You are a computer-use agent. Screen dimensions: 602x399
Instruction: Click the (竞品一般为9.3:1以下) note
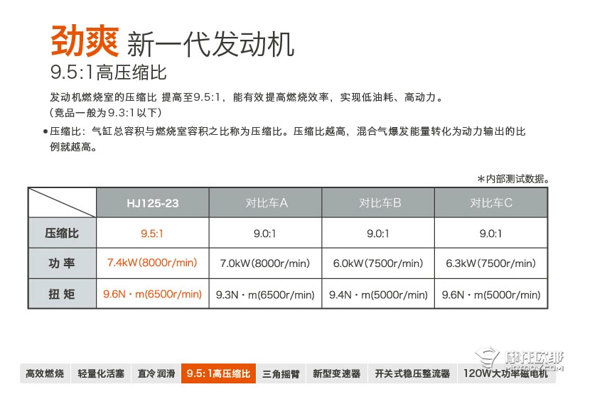tap(106, 112)
